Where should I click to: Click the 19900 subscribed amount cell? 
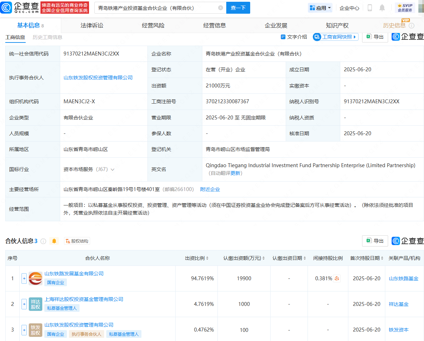244,278
